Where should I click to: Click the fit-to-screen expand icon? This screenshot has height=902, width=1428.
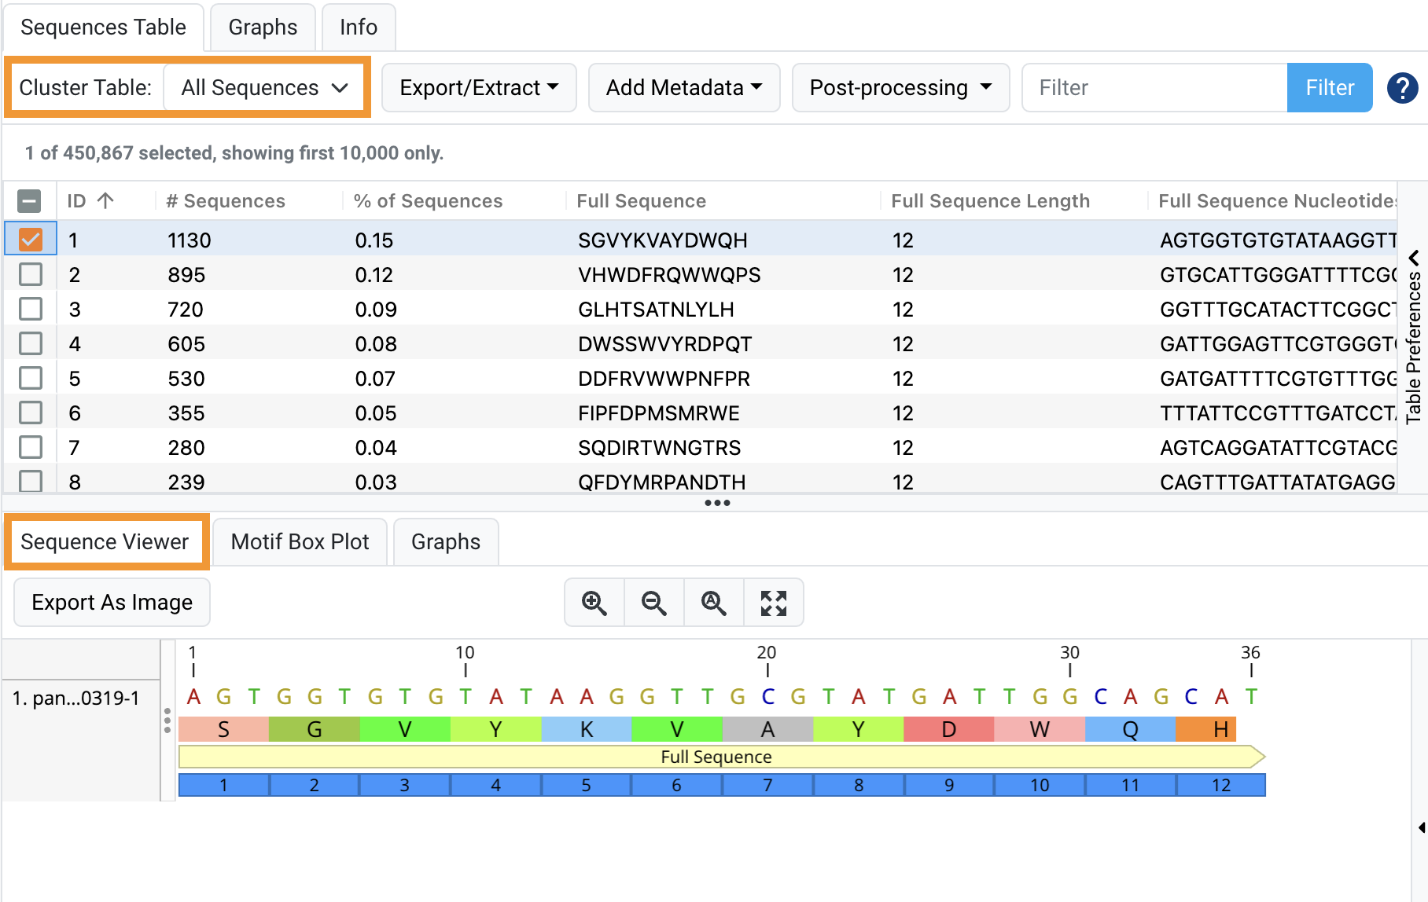pyautogui.click(x=774, y=603)
